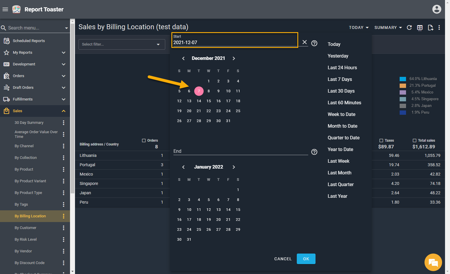
Task: Open the user account avatar
Action: pyautogui.click(x=437, y=9)
